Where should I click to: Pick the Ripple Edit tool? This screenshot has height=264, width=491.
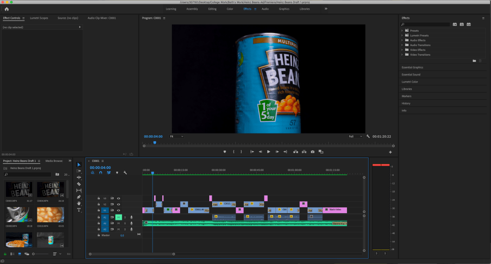(x=79, y=177)
